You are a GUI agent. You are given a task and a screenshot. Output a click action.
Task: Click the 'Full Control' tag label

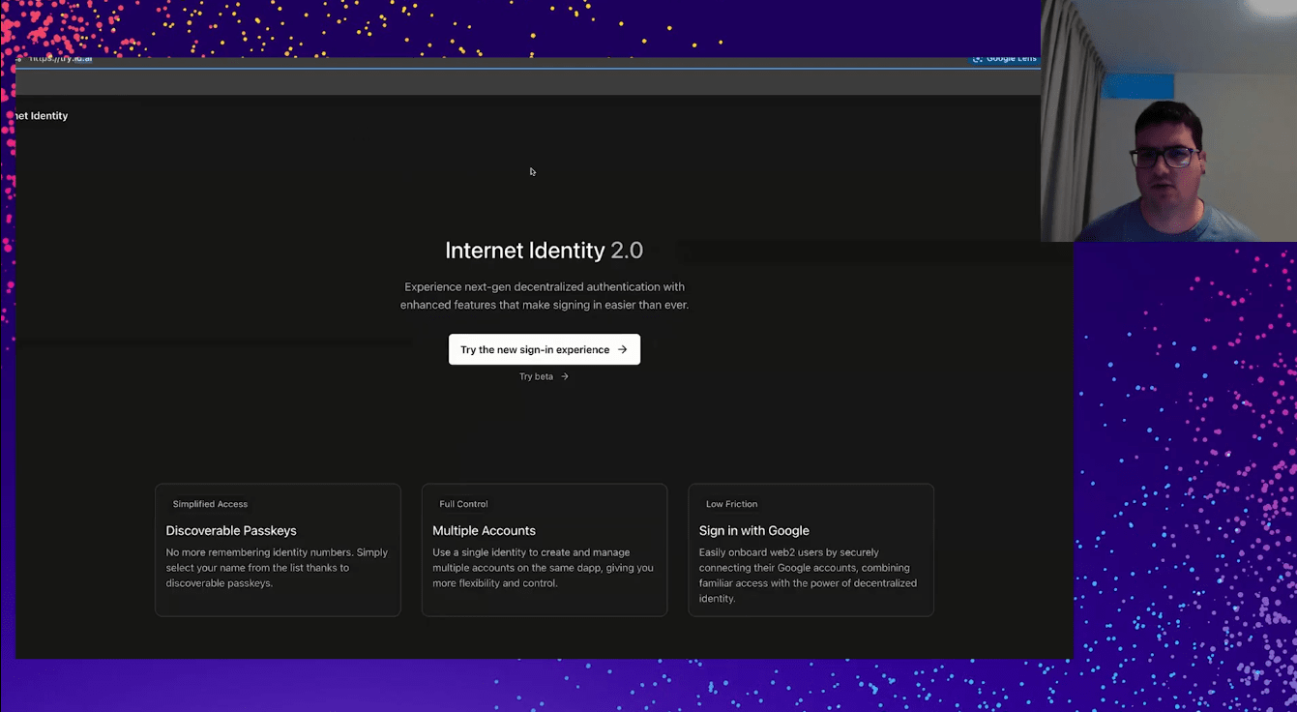[x=464, y=504]
